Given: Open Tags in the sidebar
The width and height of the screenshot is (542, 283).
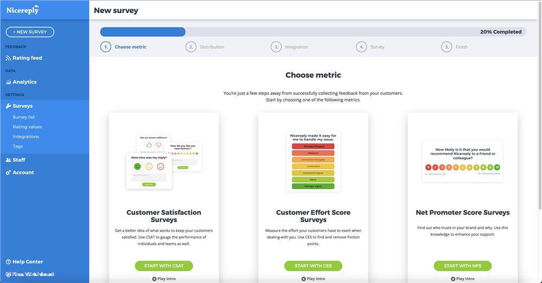Looking at the screenshot, I should click(18, 146).
